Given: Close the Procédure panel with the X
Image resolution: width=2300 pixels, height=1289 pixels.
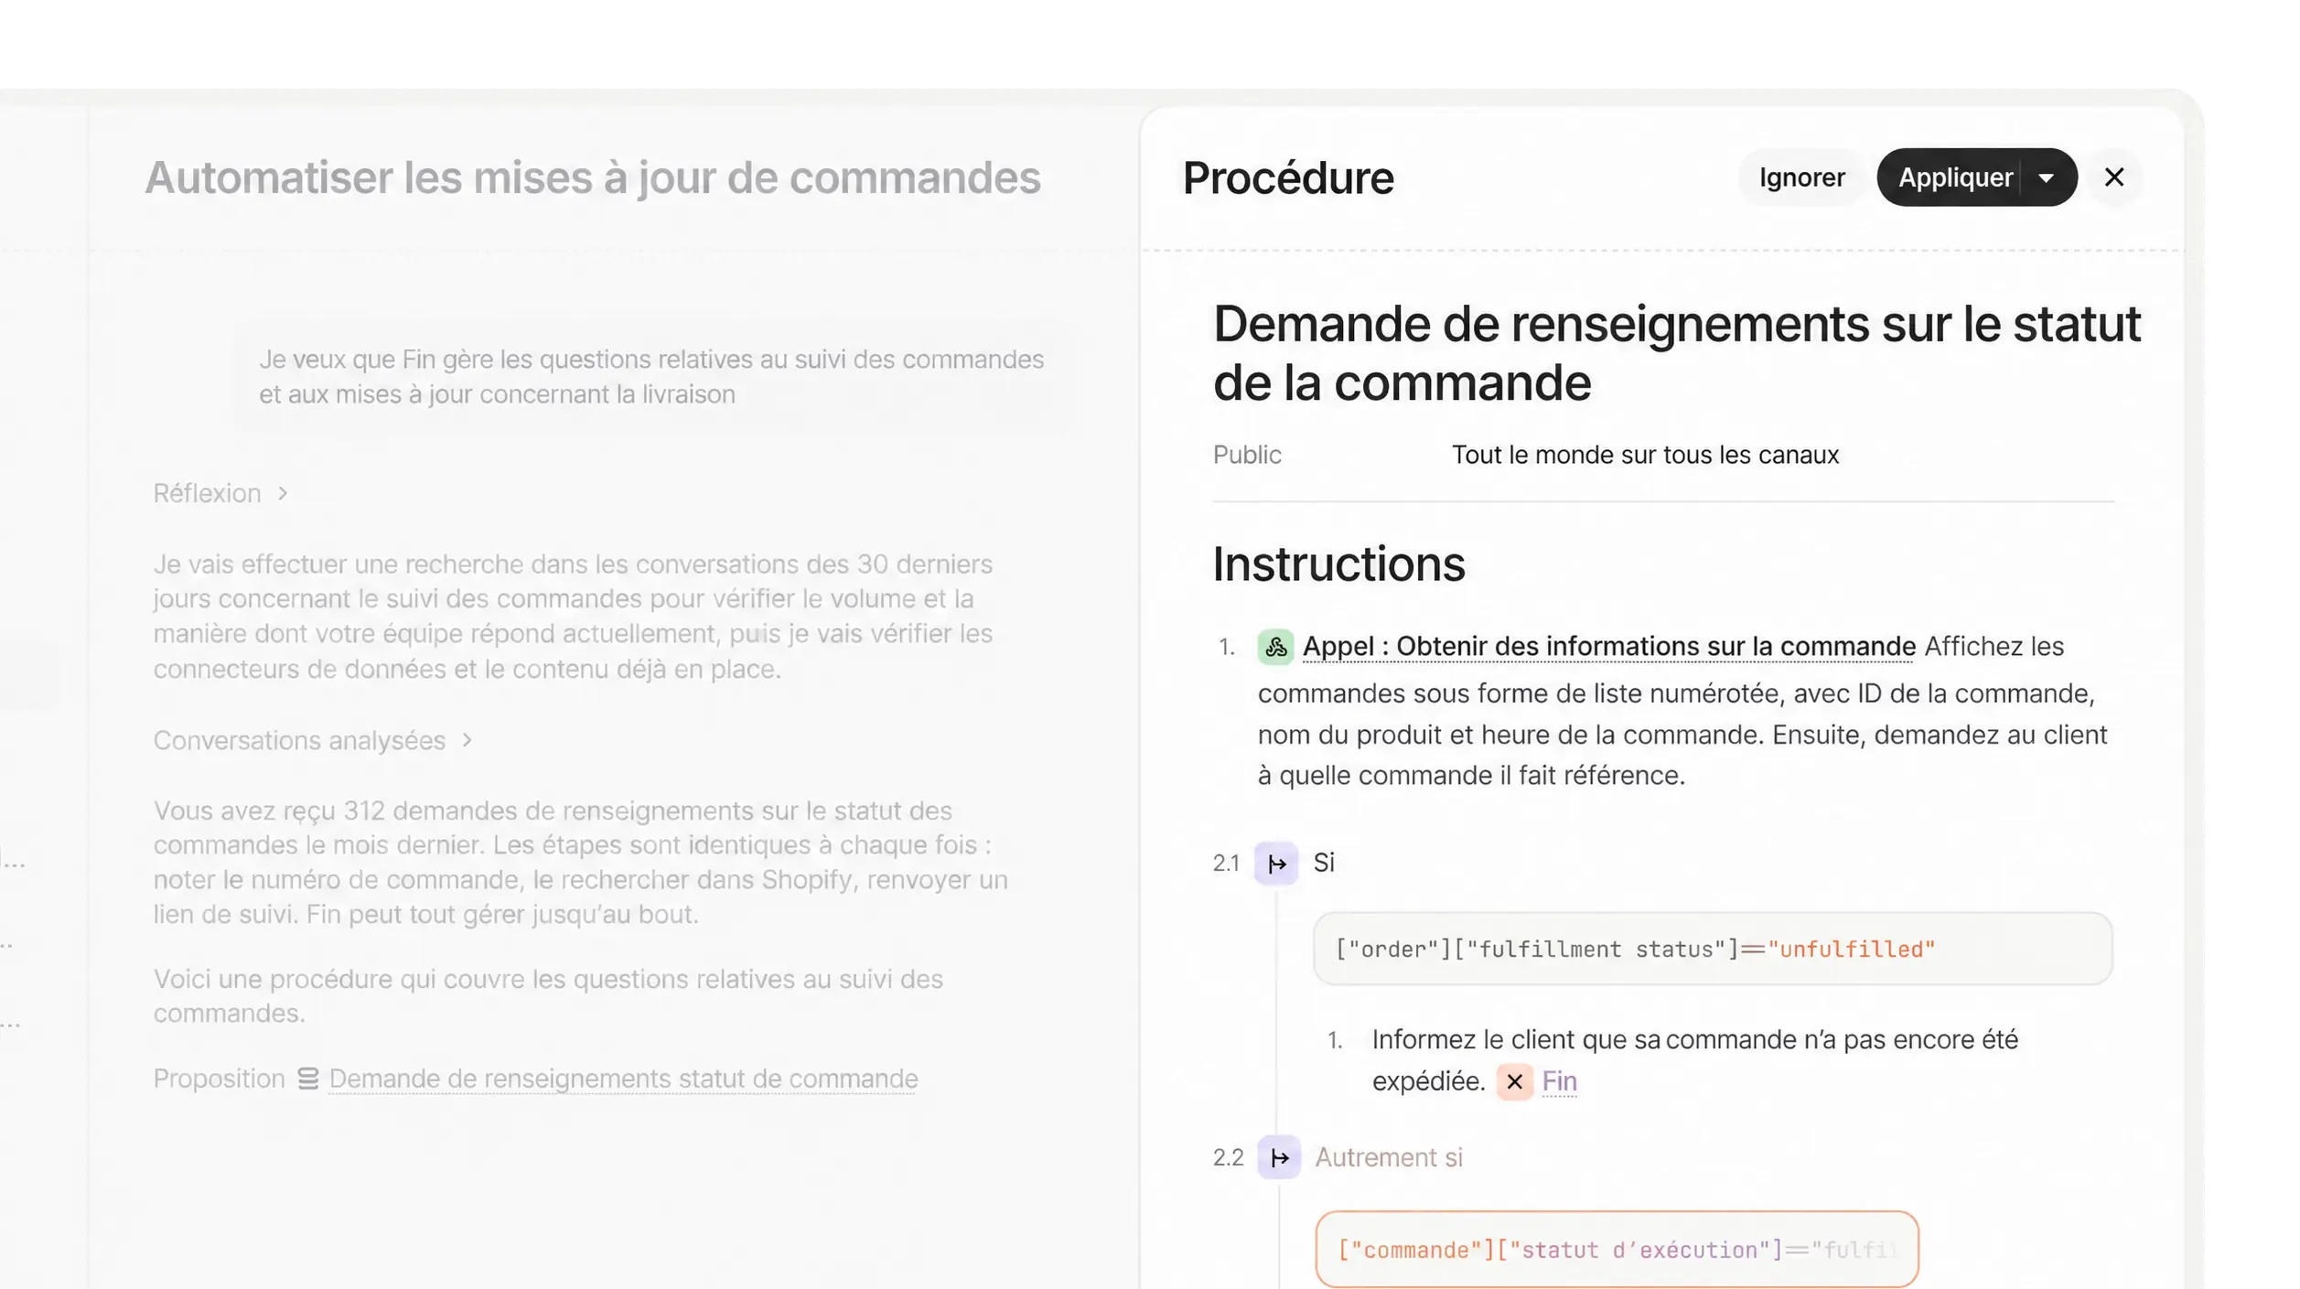Looking at the screenshot, I should 2113,177.
